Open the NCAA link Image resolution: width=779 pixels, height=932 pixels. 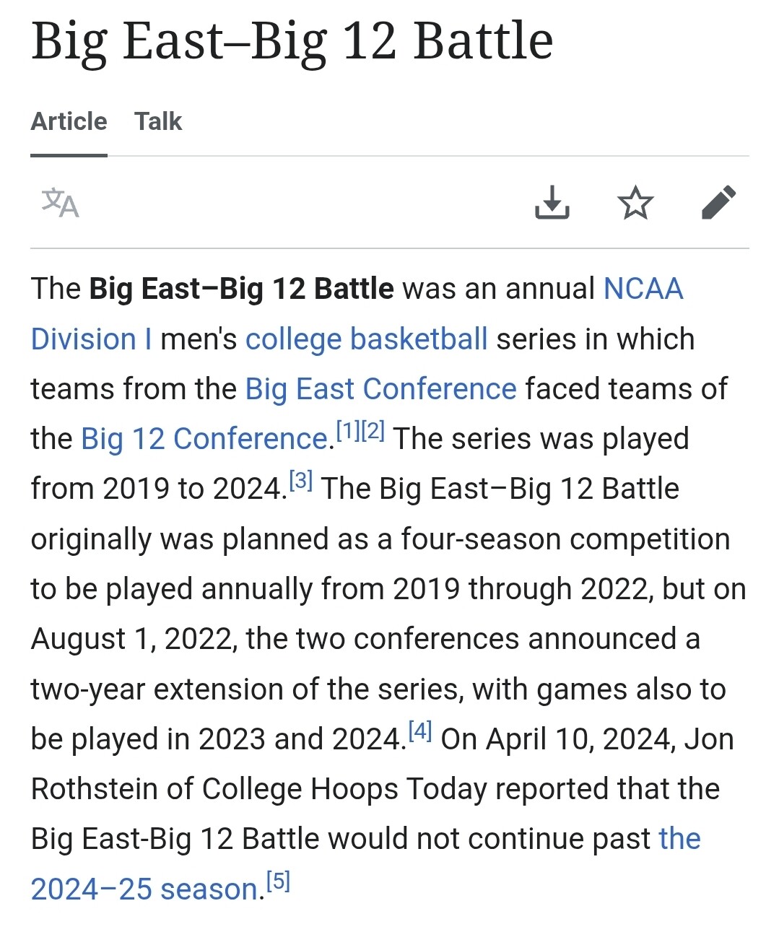pyautogui.click(x=643, y=289)
